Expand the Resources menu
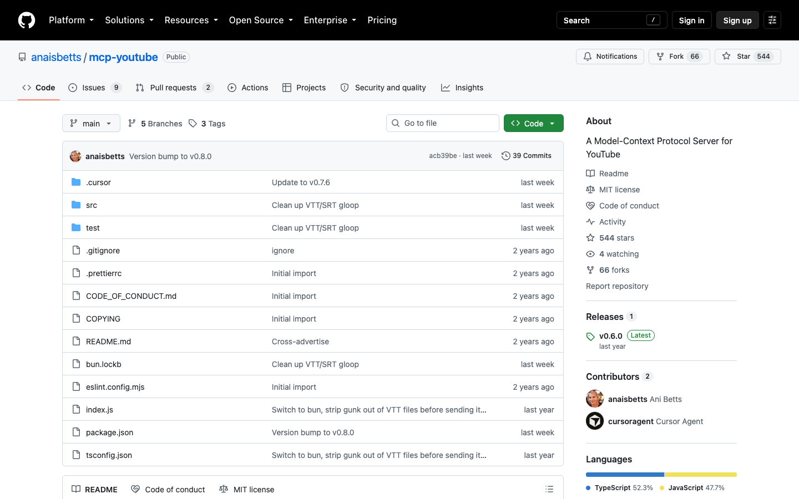 click(191, 20)
